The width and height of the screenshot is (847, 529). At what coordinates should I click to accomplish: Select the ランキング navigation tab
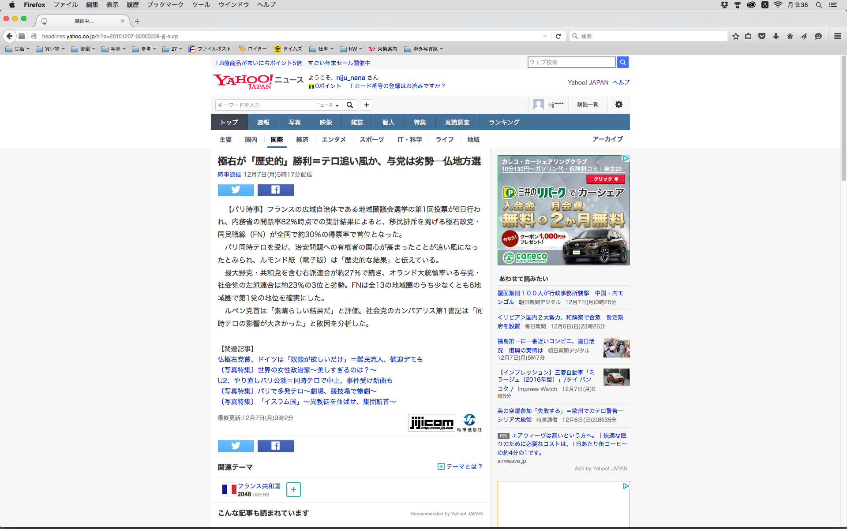coord(504,122)
